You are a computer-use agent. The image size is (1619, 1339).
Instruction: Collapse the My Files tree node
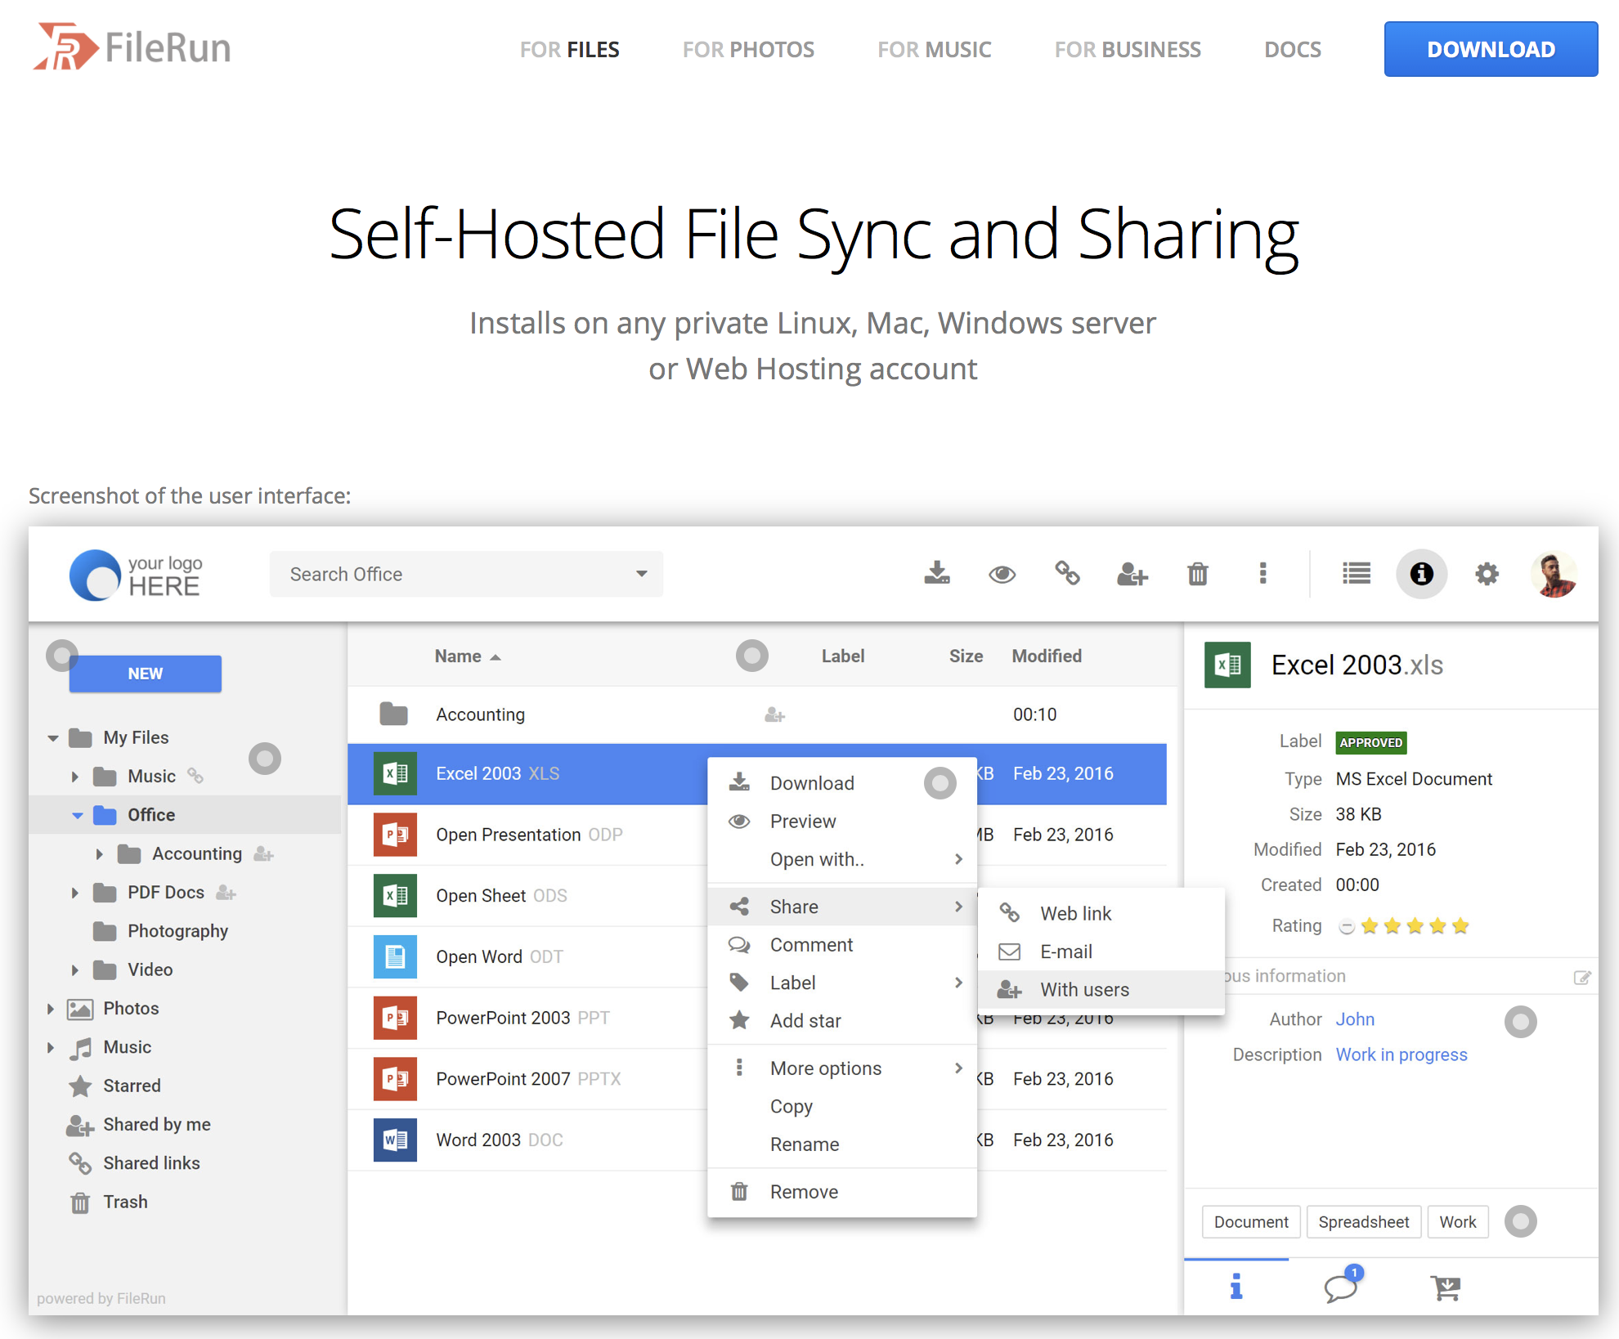pos(53,738)
